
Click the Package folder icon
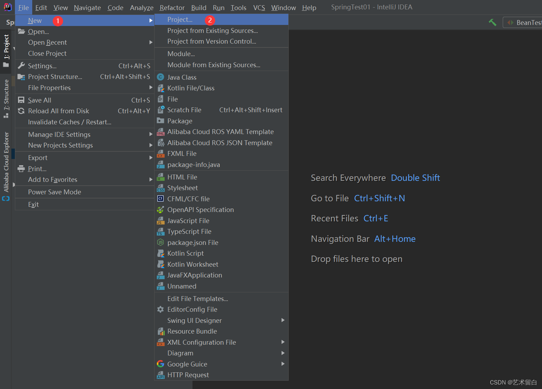tap(160, 121)
